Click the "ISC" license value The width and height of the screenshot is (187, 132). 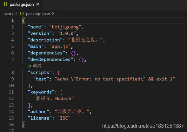coord(64,118)
